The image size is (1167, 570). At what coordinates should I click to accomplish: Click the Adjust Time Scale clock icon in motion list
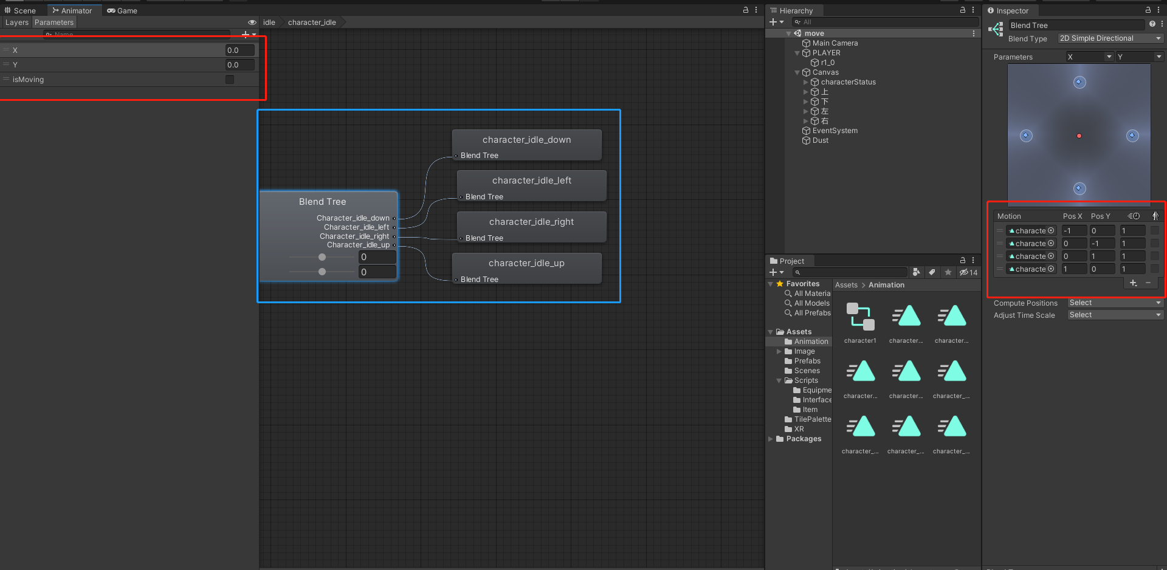(1134, 216)
